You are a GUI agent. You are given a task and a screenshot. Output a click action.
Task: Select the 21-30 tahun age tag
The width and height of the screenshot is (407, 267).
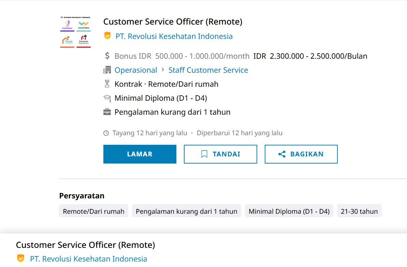[359, 211]
